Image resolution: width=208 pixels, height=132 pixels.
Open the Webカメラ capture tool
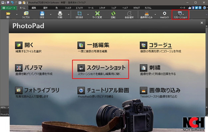pyautogui.click(x=164, y=15)
